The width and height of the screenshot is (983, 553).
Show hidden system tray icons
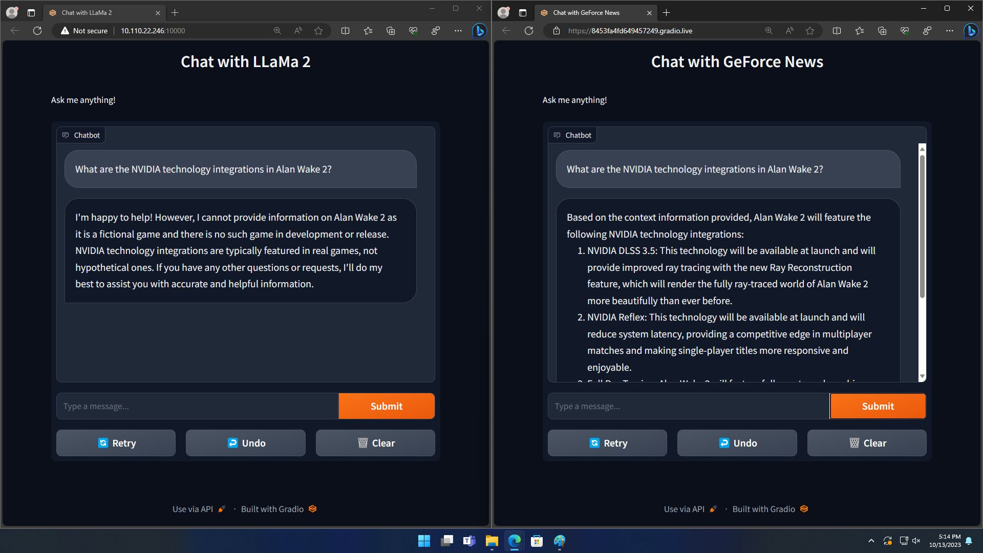pos(871,541)
